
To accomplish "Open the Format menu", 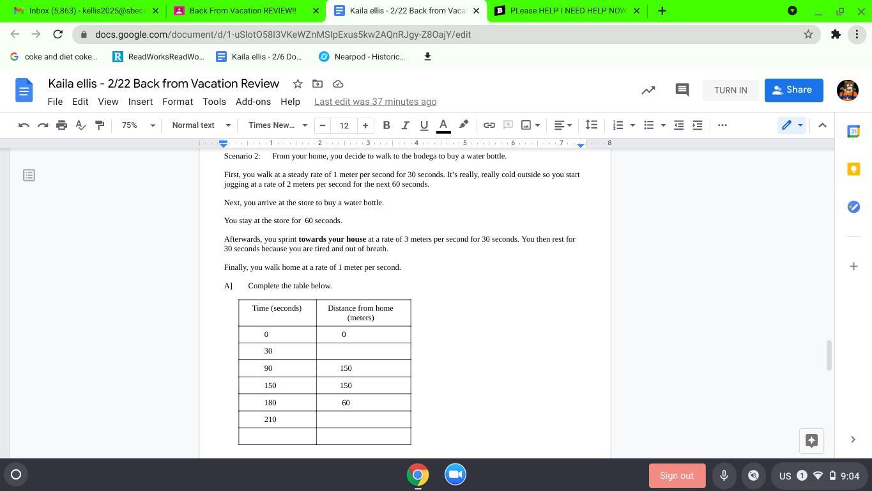I will (178, 102).
